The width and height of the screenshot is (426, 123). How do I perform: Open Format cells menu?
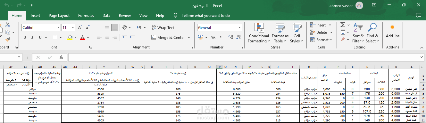click(x=321, y=40)
